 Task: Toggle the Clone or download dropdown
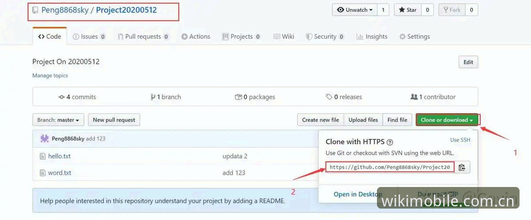(x=447, y=120)
